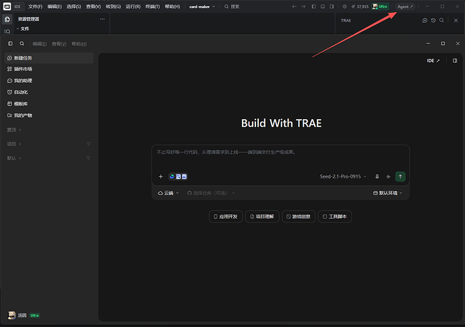Open the card-maker project dropdown
The image size is (465, 327).
[202, 7]
